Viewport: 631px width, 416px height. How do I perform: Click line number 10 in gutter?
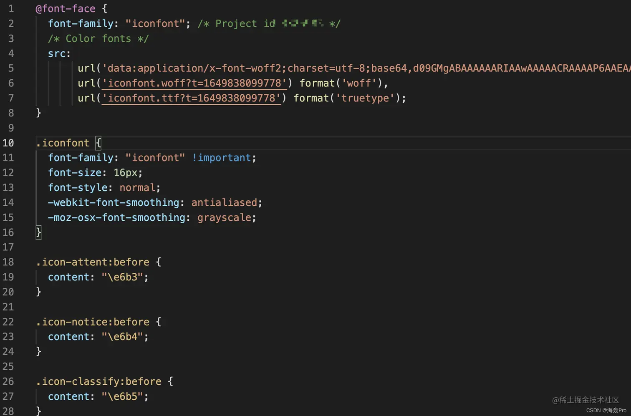click(8, 143)
